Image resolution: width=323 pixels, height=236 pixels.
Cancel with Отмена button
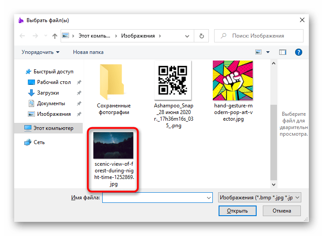pyautogui.click(x=281, y=211)
